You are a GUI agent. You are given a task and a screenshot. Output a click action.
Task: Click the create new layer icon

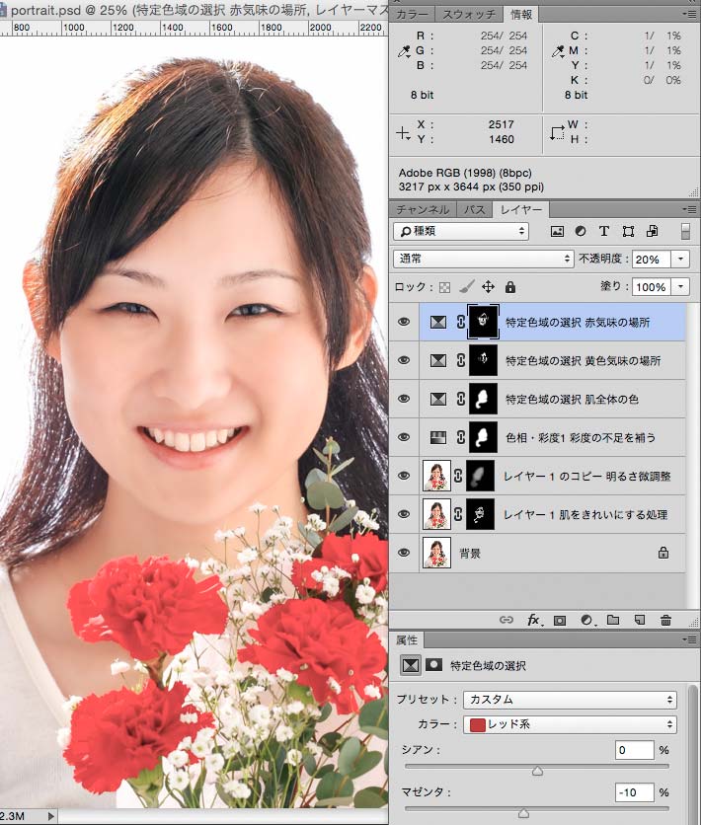click(639, 620)
